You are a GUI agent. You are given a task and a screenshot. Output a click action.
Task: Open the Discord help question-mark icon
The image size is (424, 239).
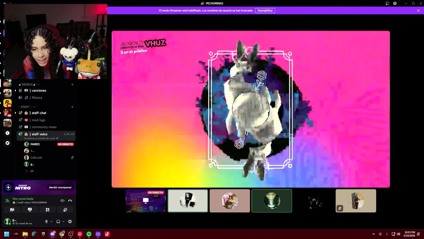[395, 3]
